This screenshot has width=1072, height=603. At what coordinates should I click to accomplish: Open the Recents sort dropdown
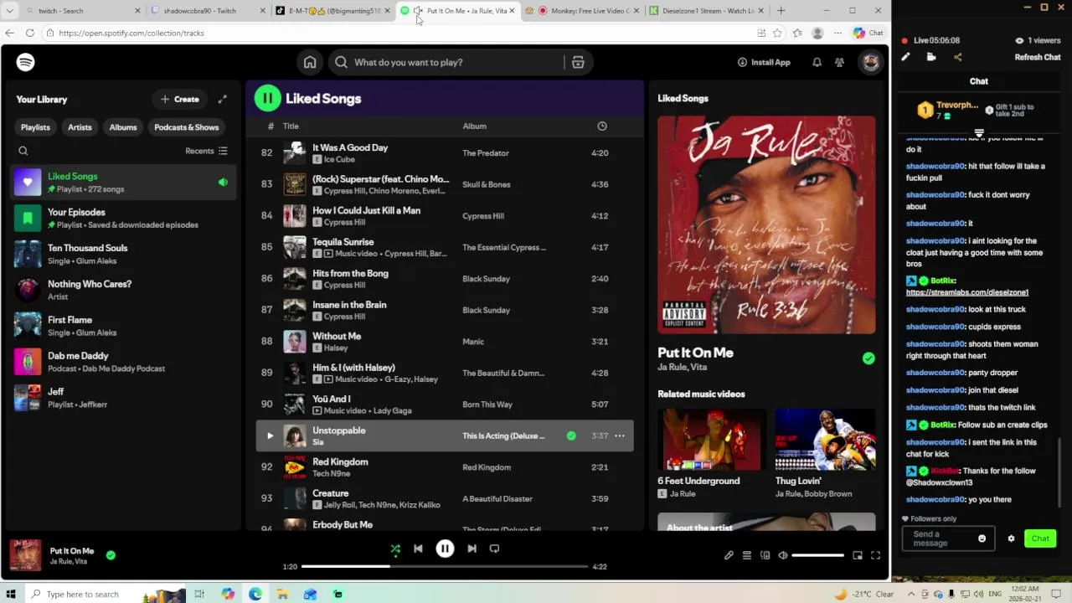tap(206, 151)
